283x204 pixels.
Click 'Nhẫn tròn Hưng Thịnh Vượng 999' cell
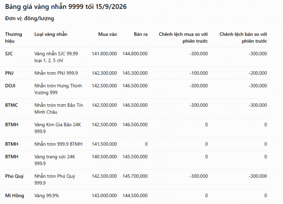(58, 89)
